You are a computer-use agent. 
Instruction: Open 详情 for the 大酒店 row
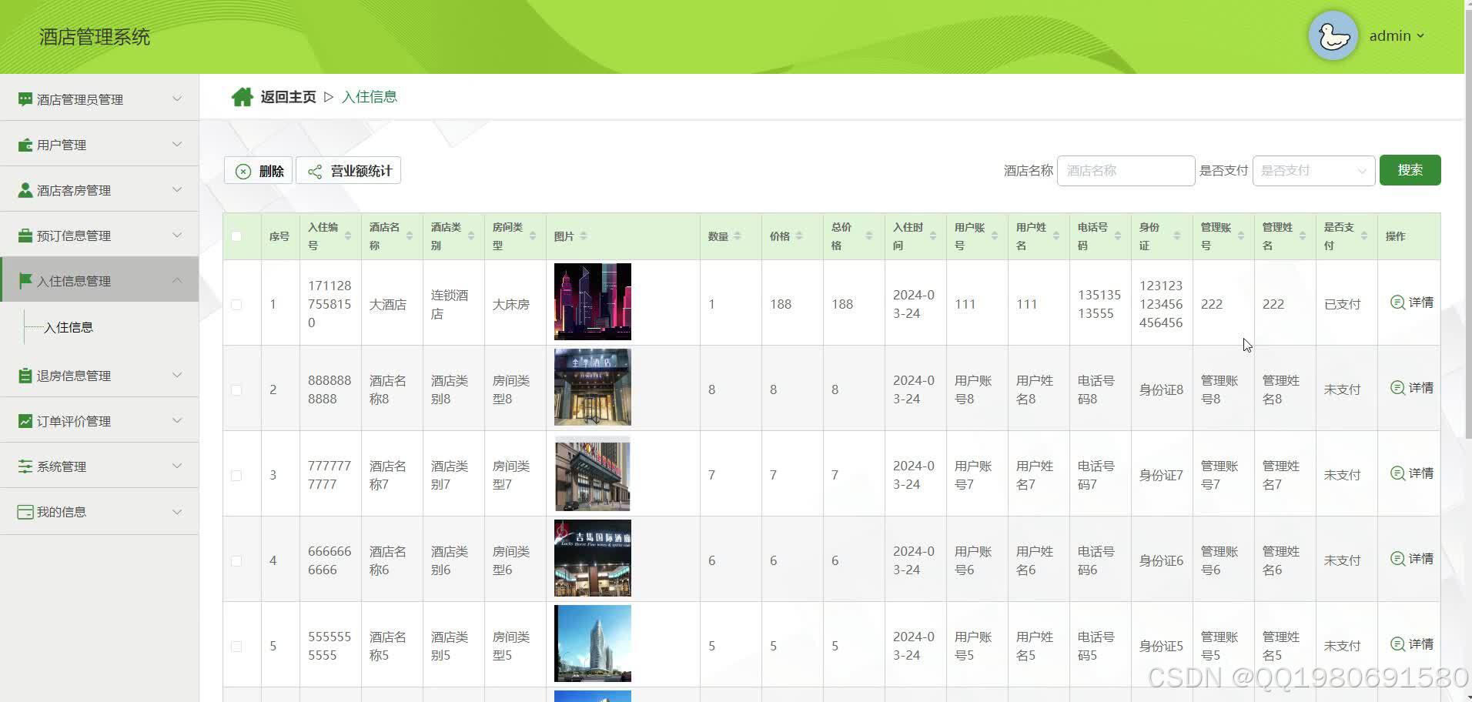1412,303
